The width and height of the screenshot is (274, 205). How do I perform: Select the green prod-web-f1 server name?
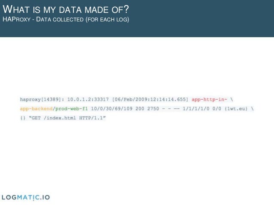tap(71, 109)
